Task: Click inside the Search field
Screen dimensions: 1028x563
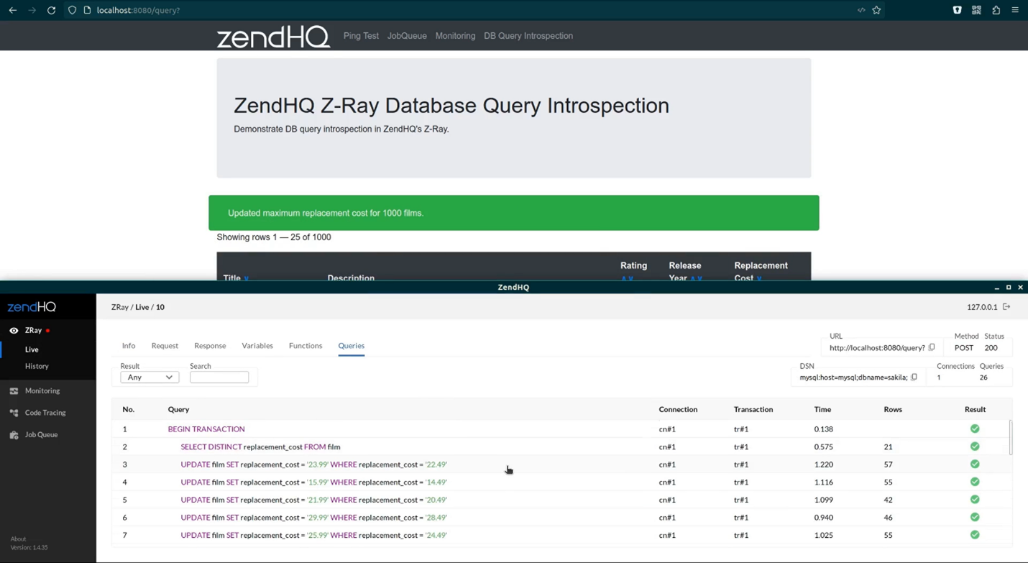Action: click(219, 377)
